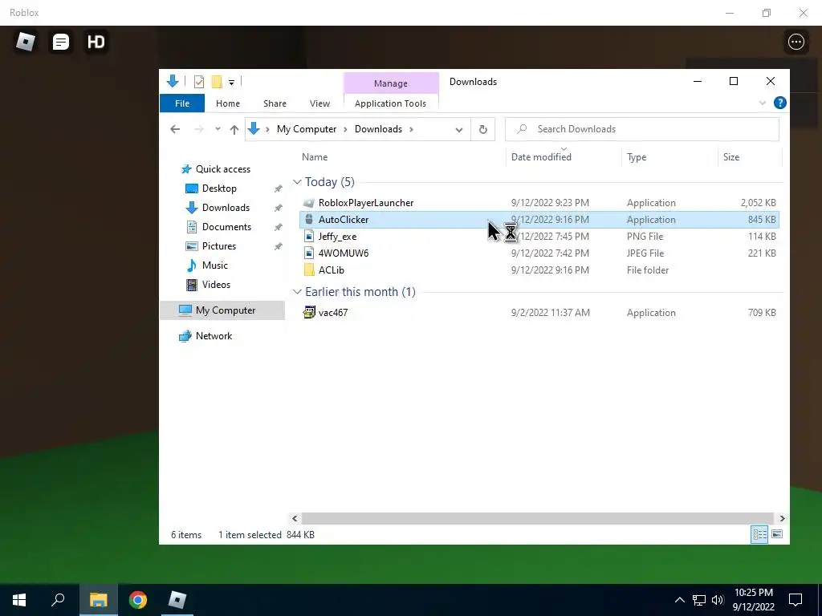Select My Computer in navigation pane
Image resolution: width=822 pixels, height=616 pixels.
pos(222,310)
